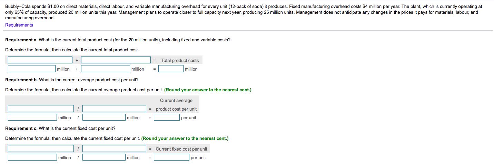Click average product cost per unit answer field
Viewport: 494px width, 164px height.
click(x=167, y=117)
